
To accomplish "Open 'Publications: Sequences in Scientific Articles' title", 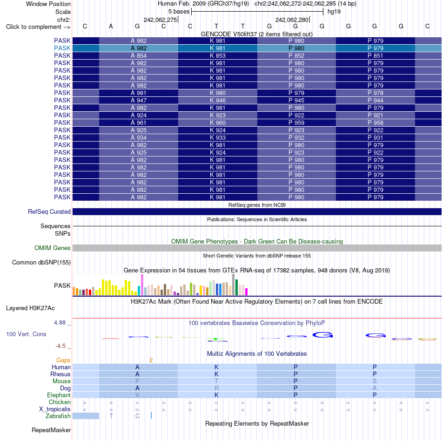I will pyautogui.click(x=257, y=219).
